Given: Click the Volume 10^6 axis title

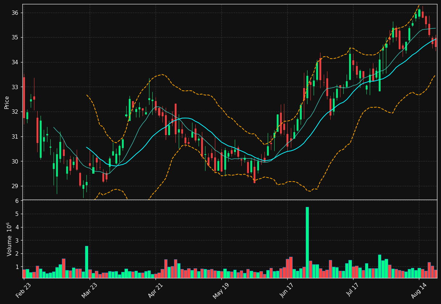Looking at the screenshot, I should point(9,239).
